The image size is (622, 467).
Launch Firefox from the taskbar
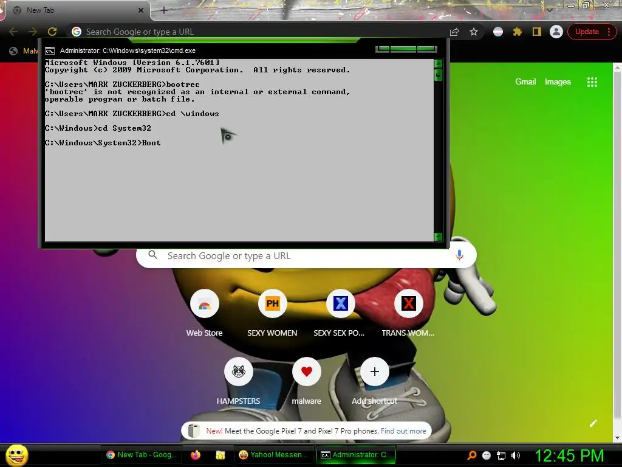pyautogui.click(x=196, y=455)
